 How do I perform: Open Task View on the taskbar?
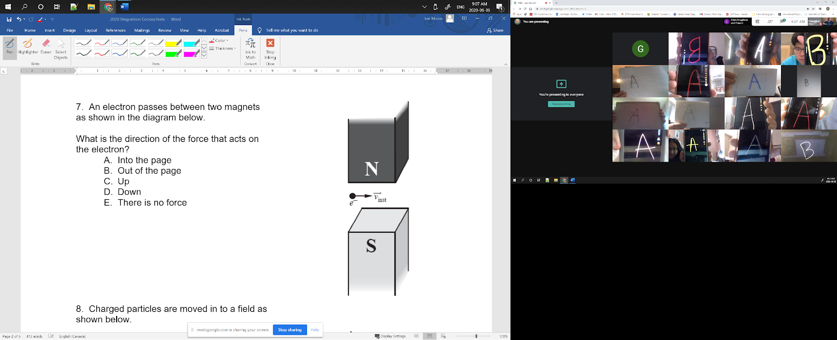click(57, 7)
